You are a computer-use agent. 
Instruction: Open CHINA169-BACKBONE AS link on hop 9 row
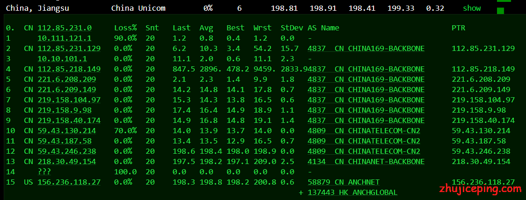click(366, 120)
